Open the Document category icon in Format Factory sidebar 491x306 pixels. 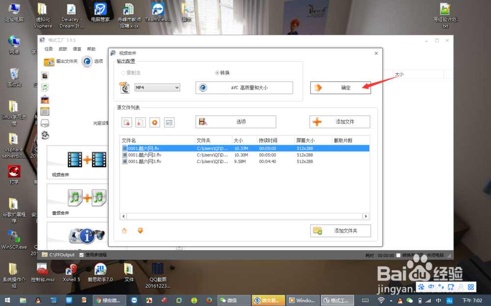point(45,111)
